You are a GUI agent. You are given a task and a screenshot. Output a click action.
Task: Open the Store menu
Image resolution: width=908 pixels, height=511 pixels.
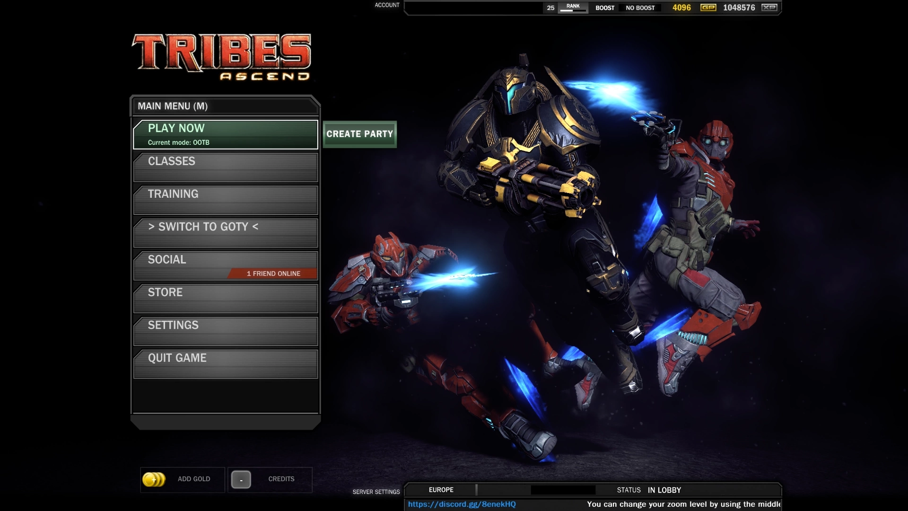click(x=226, y=299)
